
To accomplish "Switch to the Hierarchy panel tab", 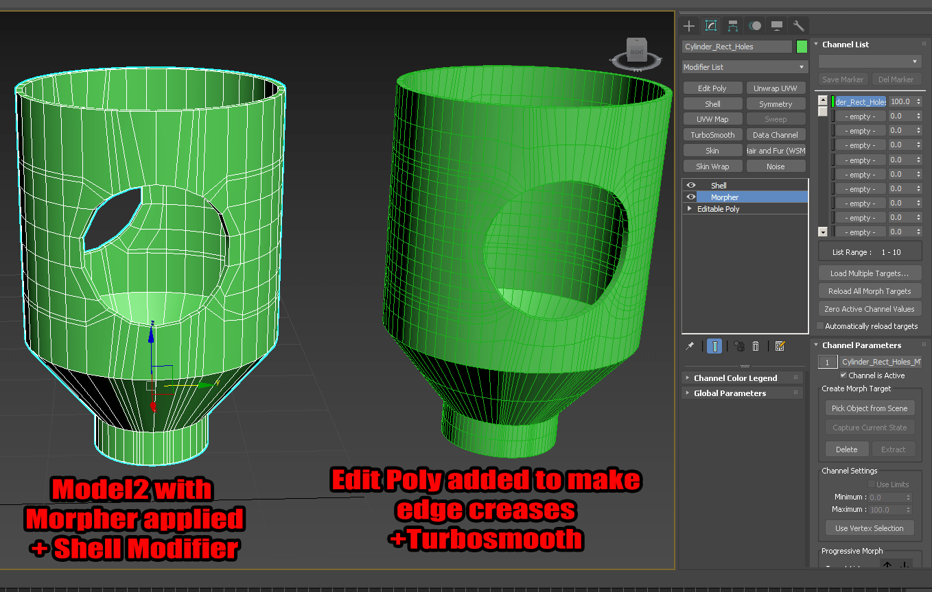I will pyautogui.click(x=733, y=26).
